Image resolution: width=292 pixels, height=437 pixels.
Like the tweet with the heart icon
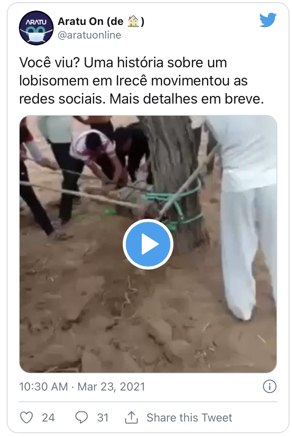pos(27,417)
